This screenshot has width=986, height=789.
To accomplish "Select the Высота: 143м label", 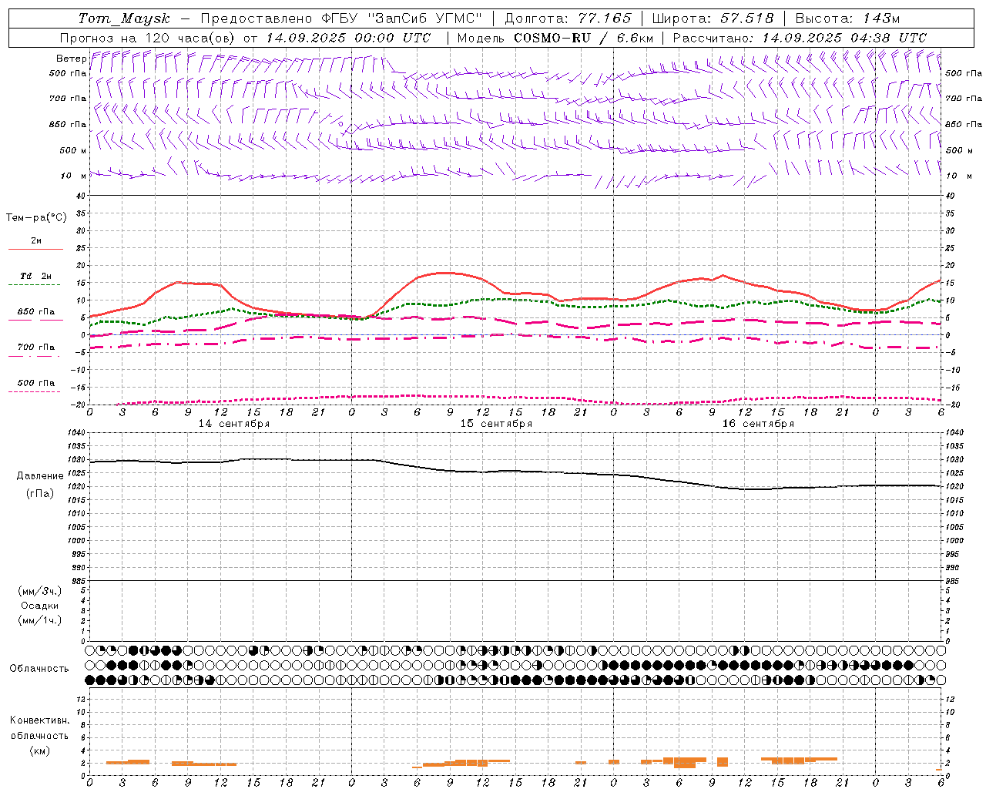I will [847, 18].
